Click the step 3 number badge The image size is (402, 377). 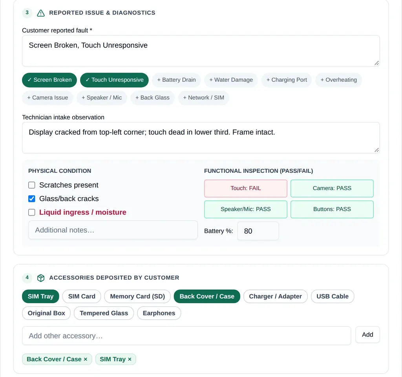point(27,13)
